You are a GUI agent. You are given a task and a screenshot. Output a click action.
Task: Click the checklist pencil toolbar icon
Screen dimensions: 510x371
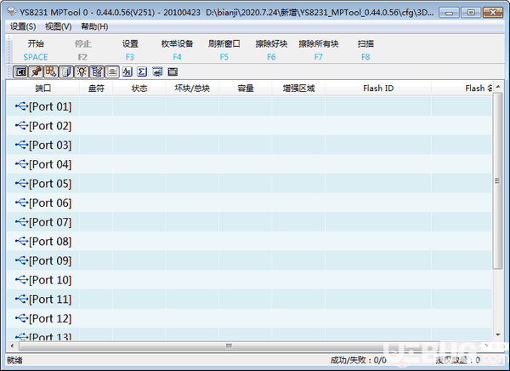coord(97,71)
